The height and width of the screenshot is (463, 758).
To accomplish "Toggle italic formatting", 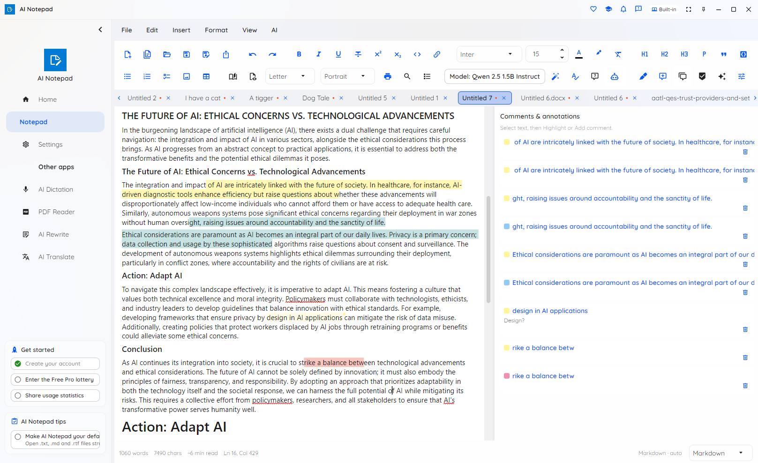I will (x=319, y=54).
